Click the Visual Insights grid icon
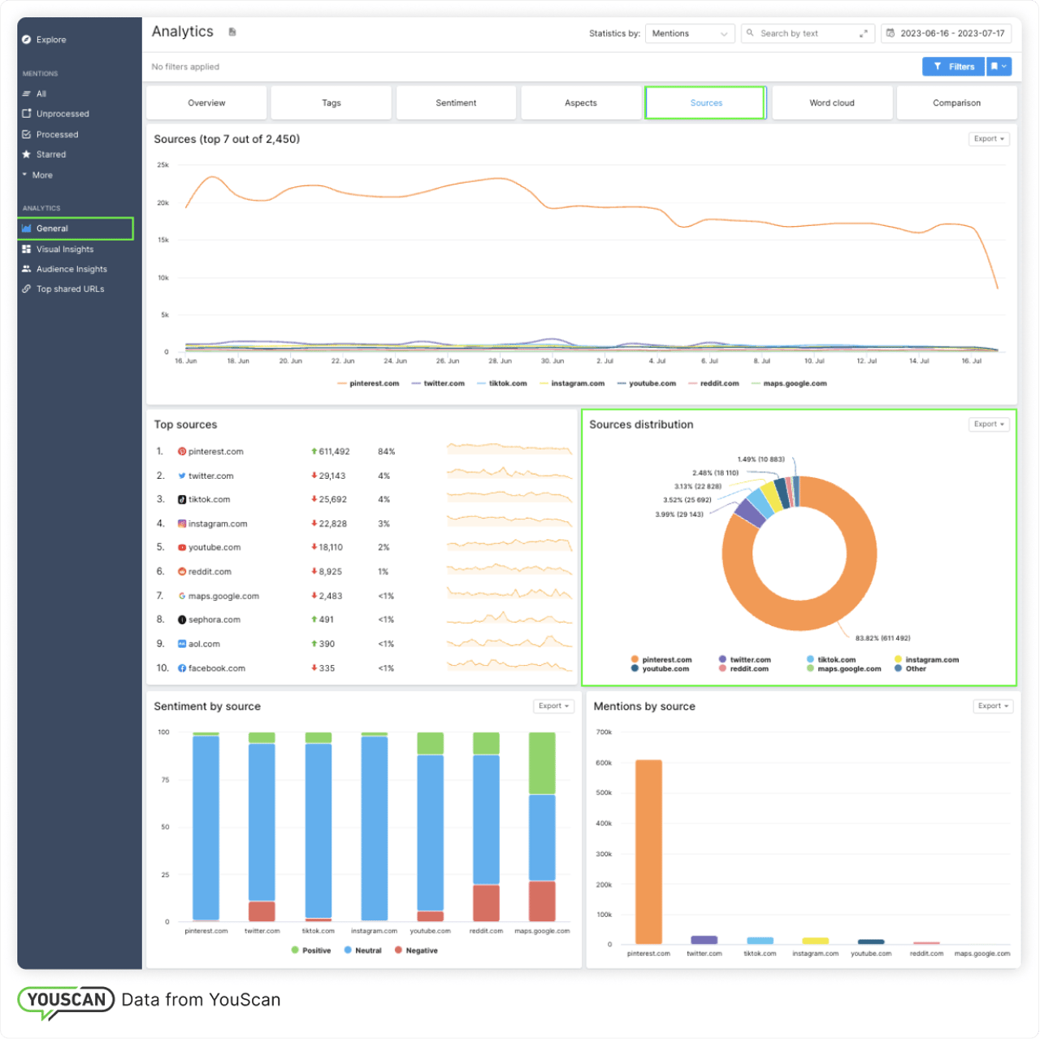This screenshot has height=1039, width=1040. [x=27, y=250]
